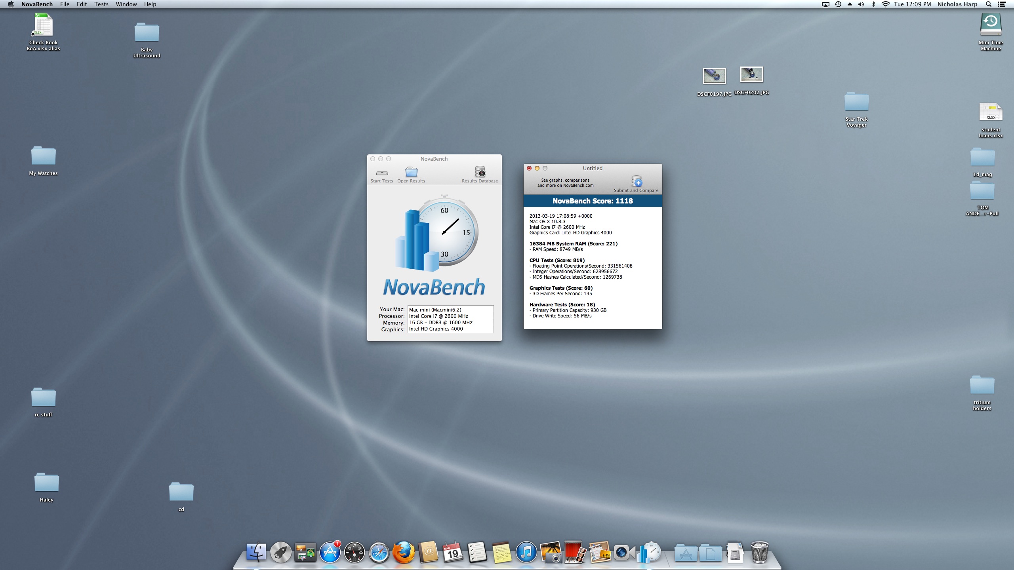Open Contacts address book in Dock
The width and height of the screenshot is (1014, 570).
pos(429,552)
